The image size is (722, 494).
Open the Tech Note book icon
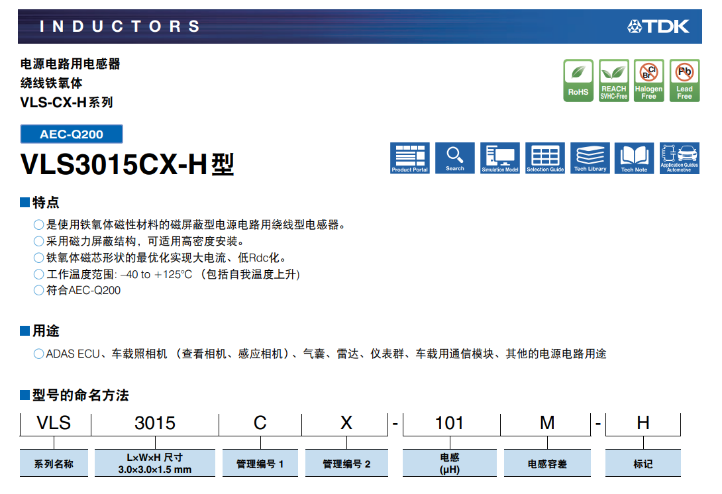click(x=634, y=158)
